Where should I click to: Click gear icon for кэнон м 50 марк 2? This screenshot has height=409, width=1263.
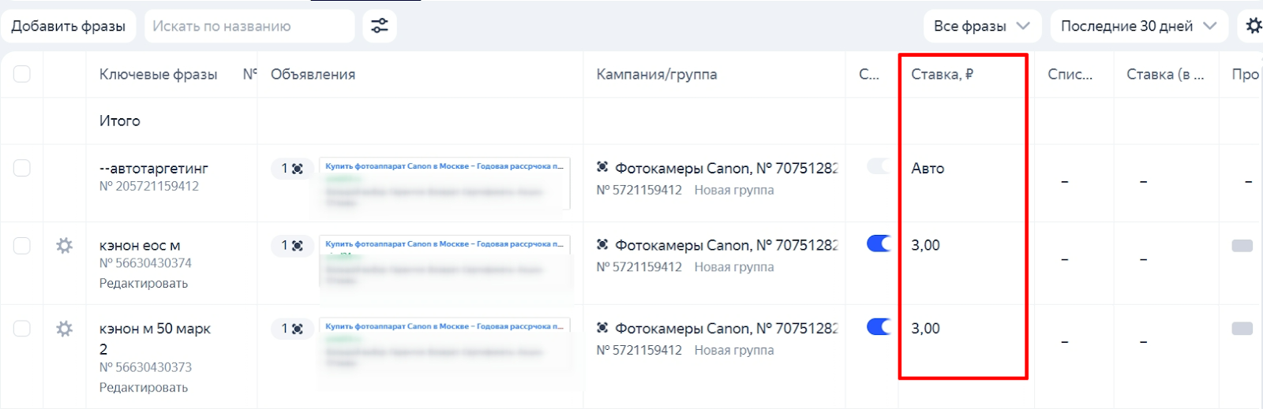tap(65, 329)
